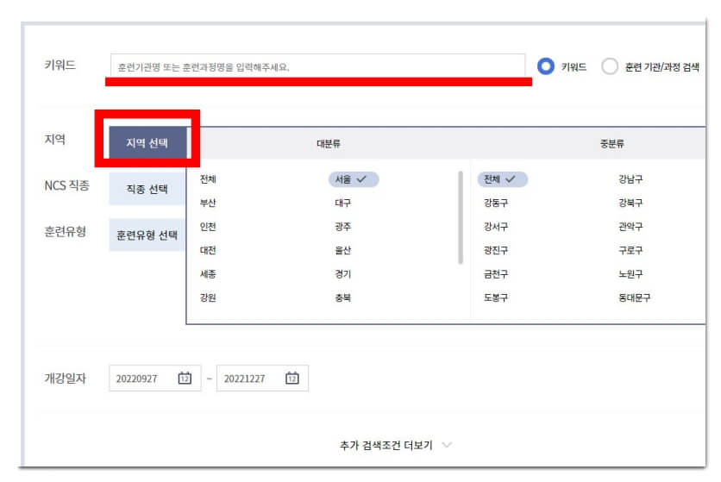The image size is (721, 482).
Task: Open the 직종 선택 dropdown button
Action: 147,189
